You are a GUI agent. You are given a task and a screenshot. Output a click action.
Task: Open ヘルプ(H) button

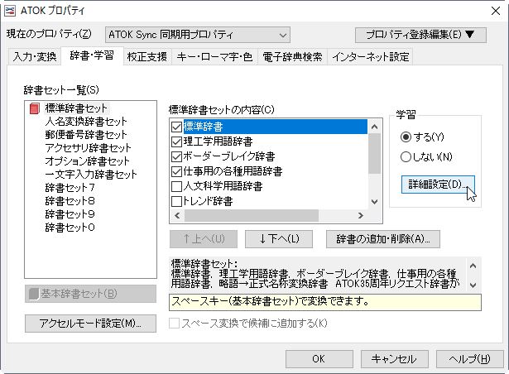tap(470, 359)
